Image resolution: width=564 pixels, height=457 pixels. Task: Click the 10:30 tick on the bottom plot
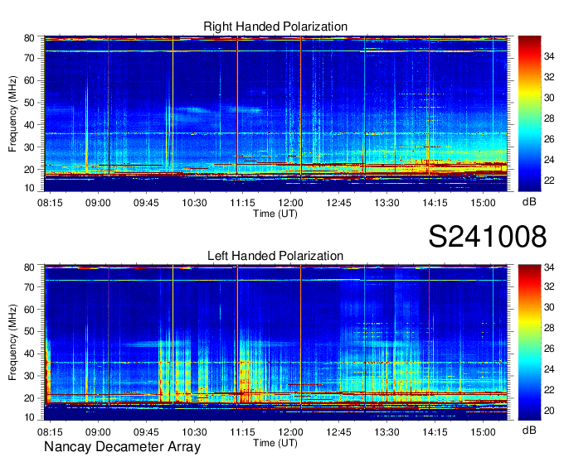coord(194,432)
